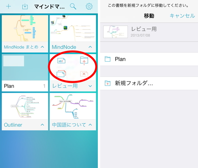The image size is (198, 168).
Task: Tap the 移動 heading
Action: coord(149,16)
